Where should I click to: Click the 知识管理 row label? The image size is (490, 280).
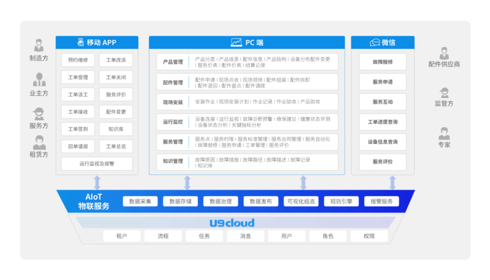coord(173,161)
